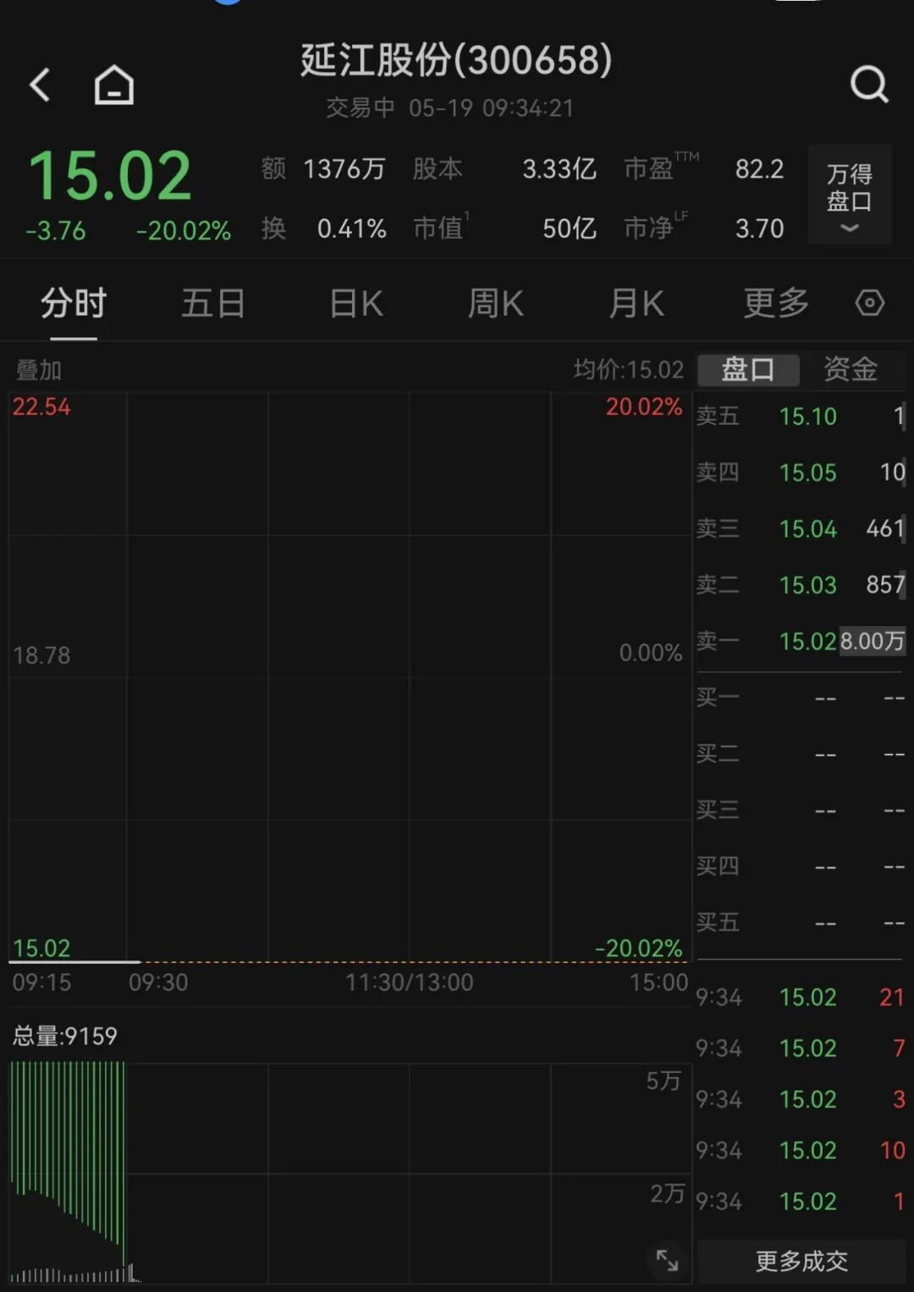Tap the 9:34 trade with volume 10
The width and height of the screenshot is (914, 1292).
801,1151
